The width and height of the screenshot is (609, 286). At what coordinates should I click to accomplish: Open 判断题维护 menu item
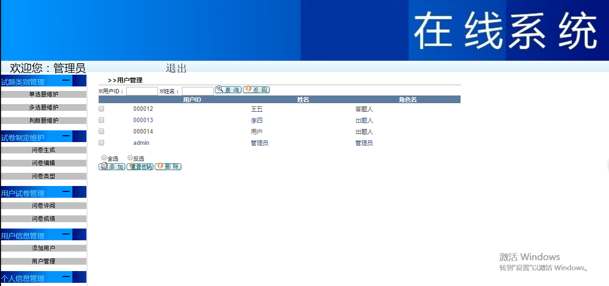tap(43, 120)
